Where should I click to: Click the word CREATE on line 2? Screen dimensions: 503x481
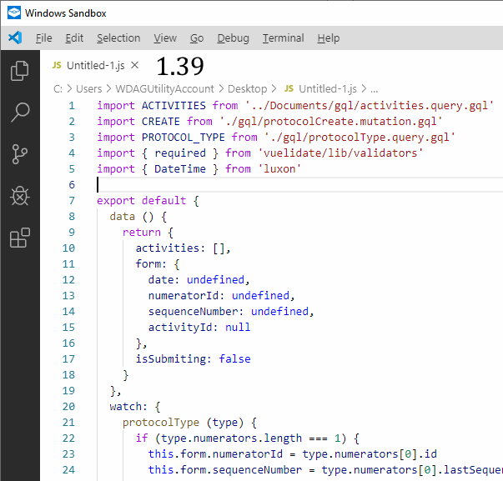161,122
